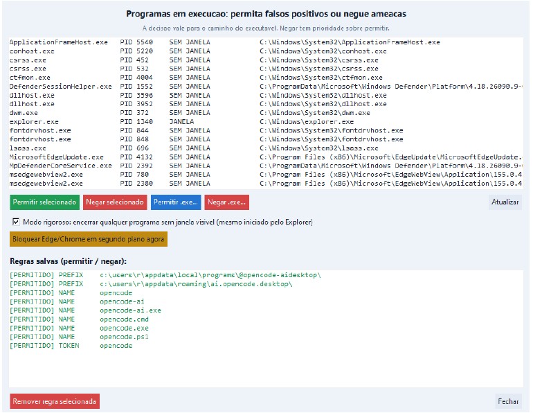Toggle the Modo rigoroso checkbox

16,222
